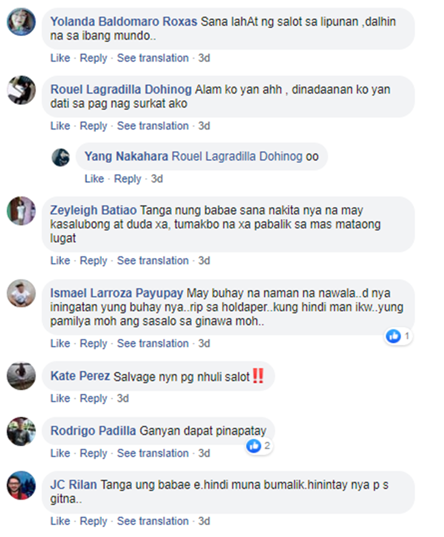See translation of JC Rilan's comment
Image resolution: width=444 pixels, height=537 pixels.
[153, 521]
